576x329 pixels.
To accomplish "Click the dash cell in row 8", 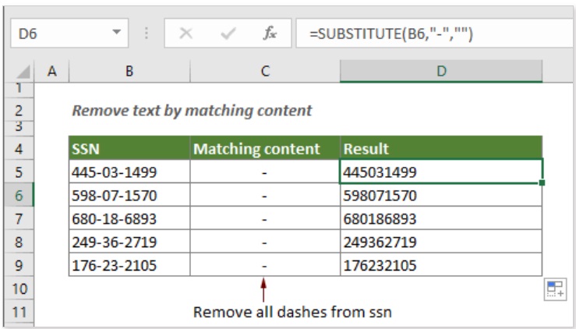I will coord(265,242).
